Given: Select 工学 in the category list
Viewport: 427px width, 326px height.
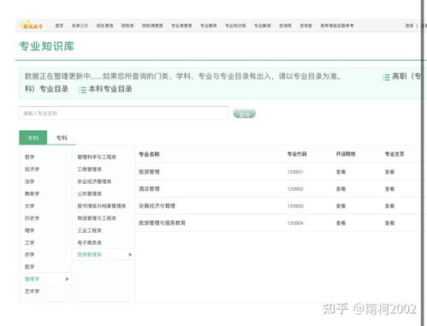Looking at the screenshot, I should pos(29,243).
